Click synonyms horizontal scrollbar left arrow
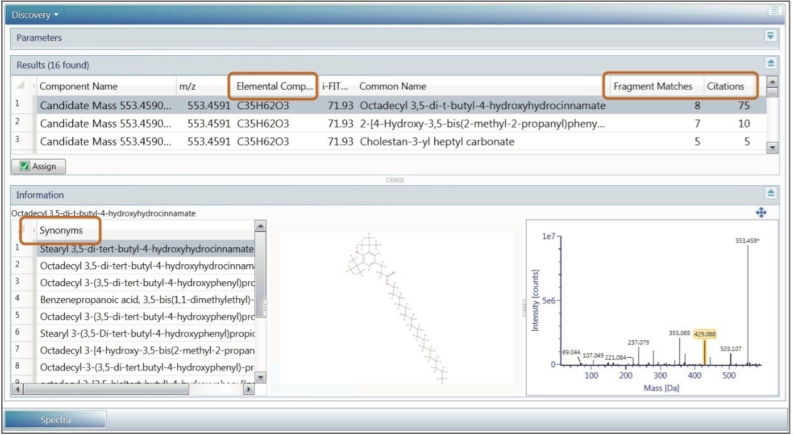 tap(18, 389)
